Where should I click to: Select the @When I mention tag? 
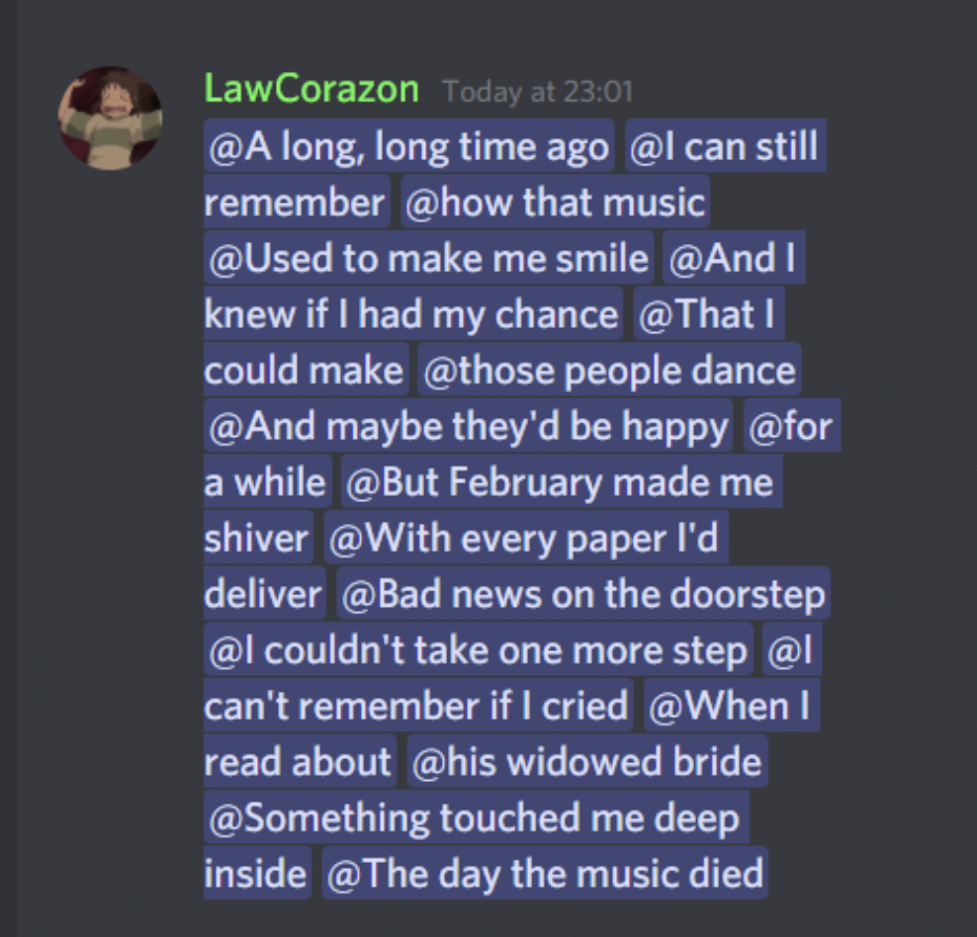click(x=732, y=706)
